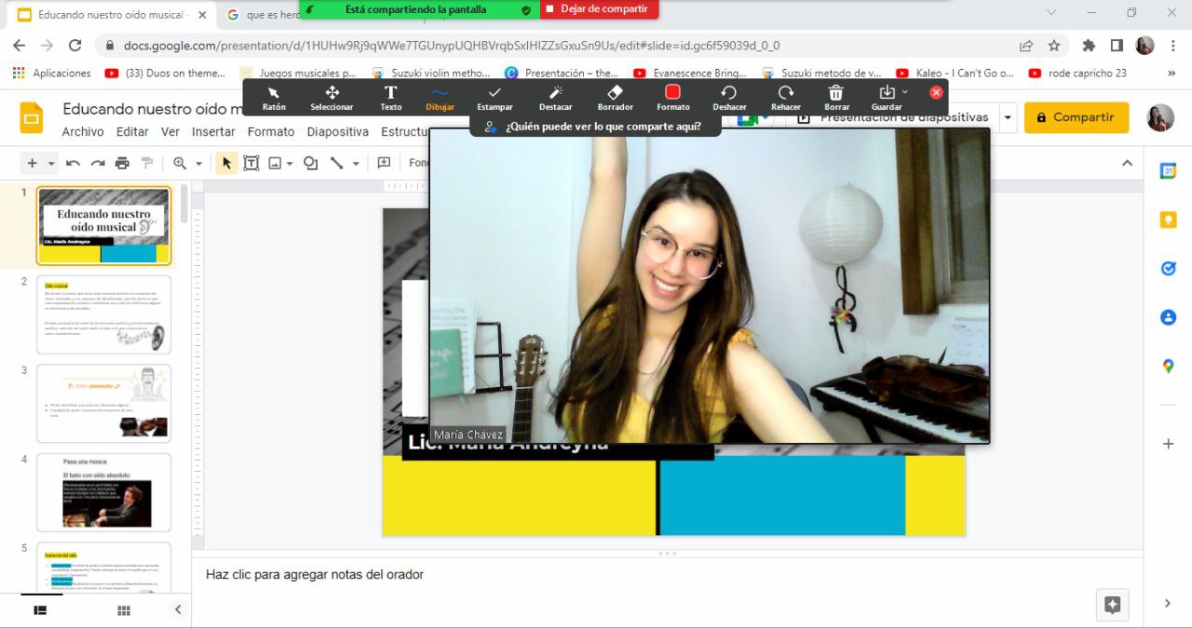Viewport: 1192px width, 628px height.
Task: Switch to filmstrip view
Action: pos(40,610)
